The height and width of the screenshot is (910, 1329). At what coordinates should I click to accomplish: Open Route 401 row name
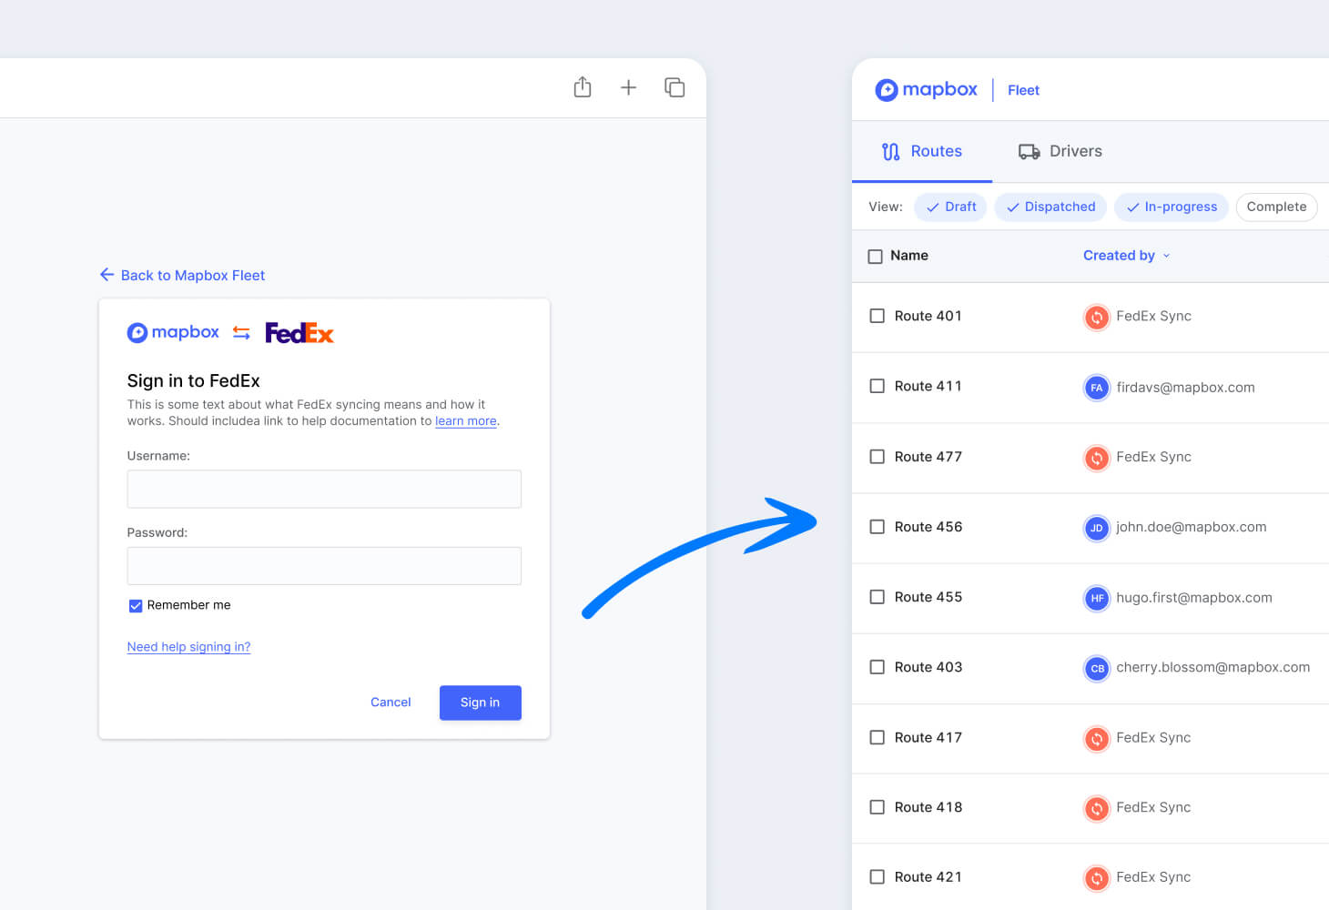[x=928, y=316]
